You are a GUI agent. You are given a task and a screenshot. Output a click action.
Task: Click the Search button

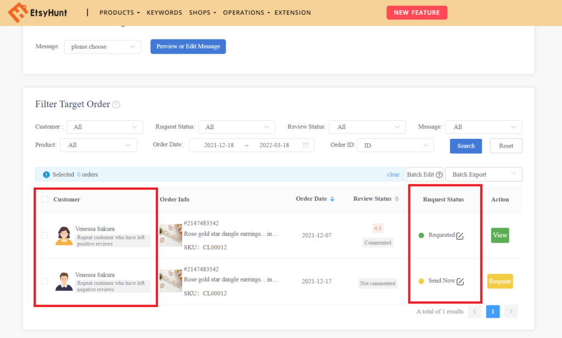click(x=465, y=146)
